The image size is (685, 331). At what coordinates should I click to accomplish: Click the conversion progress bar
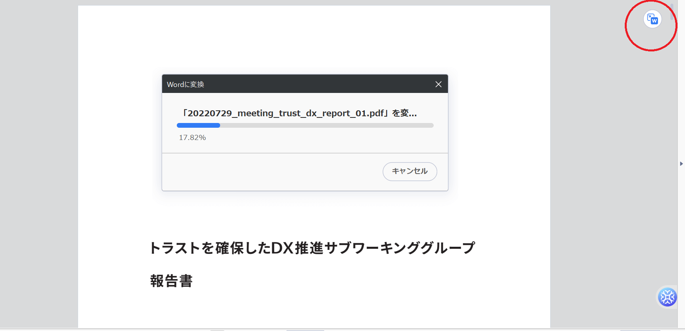[305, 125]
